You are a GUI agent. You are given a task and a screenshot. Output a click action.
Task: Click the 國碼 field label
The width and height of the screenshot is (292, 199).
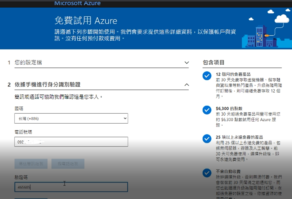click(19, 108)
